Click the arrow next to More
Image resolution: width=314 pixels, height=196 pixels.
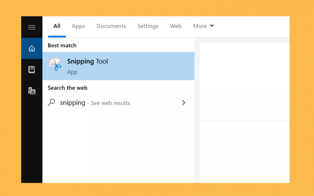(212, 26)
